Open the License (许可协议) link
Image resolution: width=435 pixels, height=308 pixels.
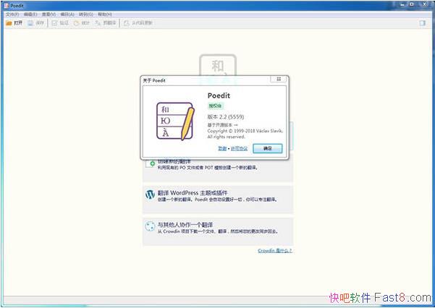click(239, 148)
